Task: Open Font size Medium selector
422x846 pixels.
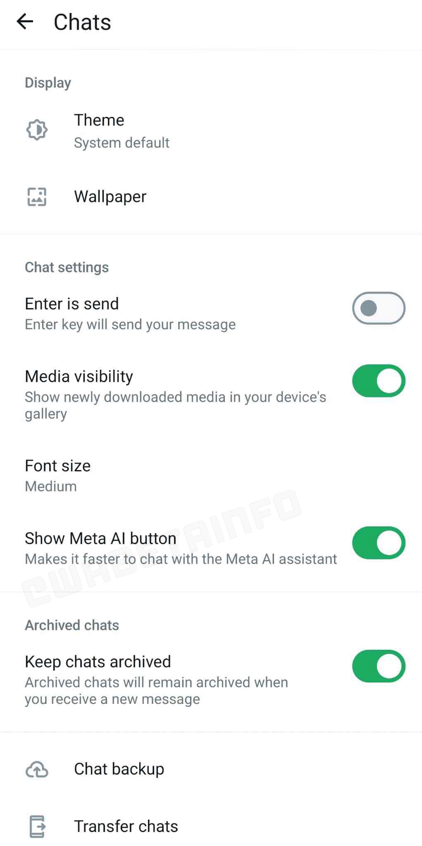Action: (x=211, y=475)
